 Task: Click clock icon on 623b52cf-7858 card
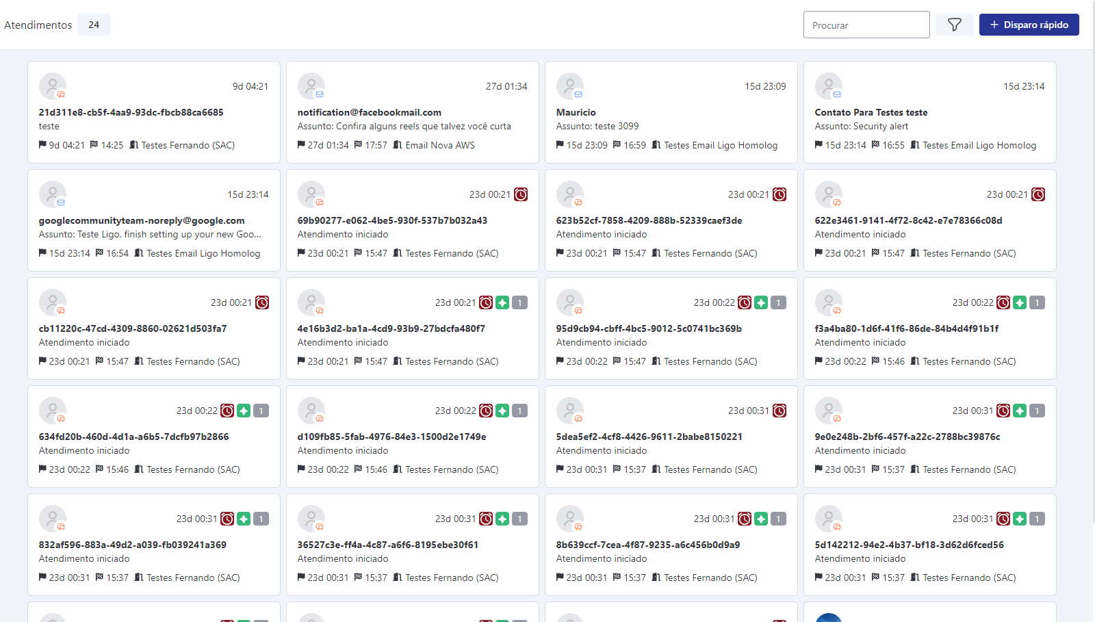tap(780, 194)
